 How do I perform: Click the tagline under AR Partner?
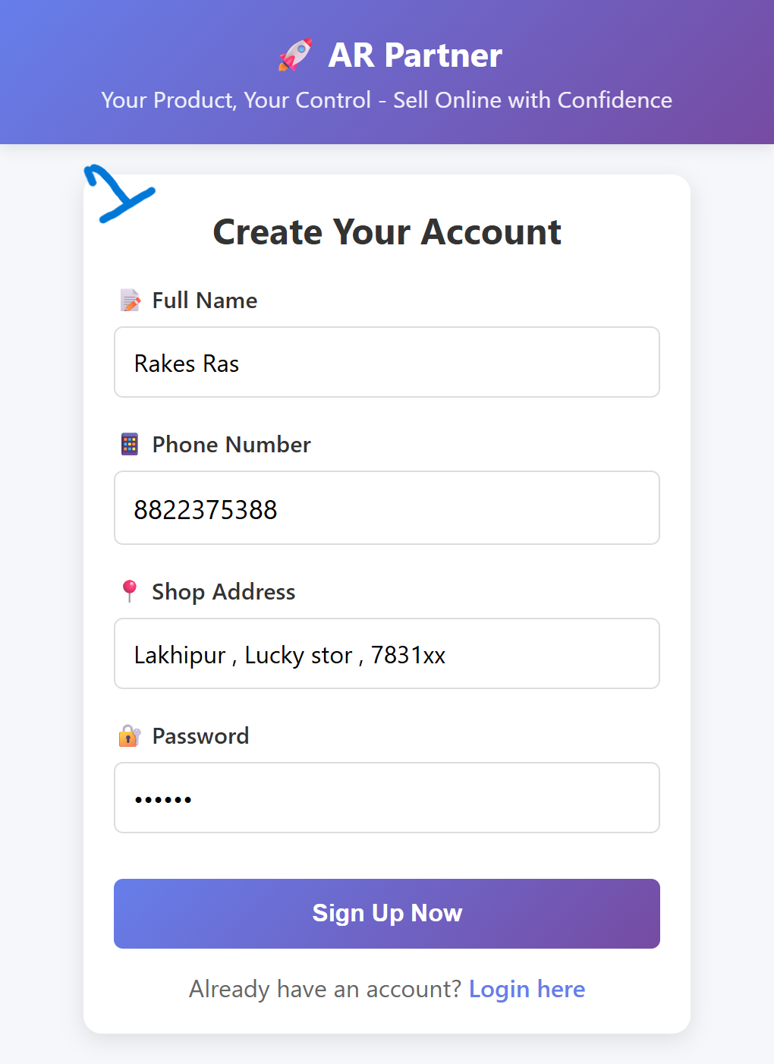[x=387, y=100]
